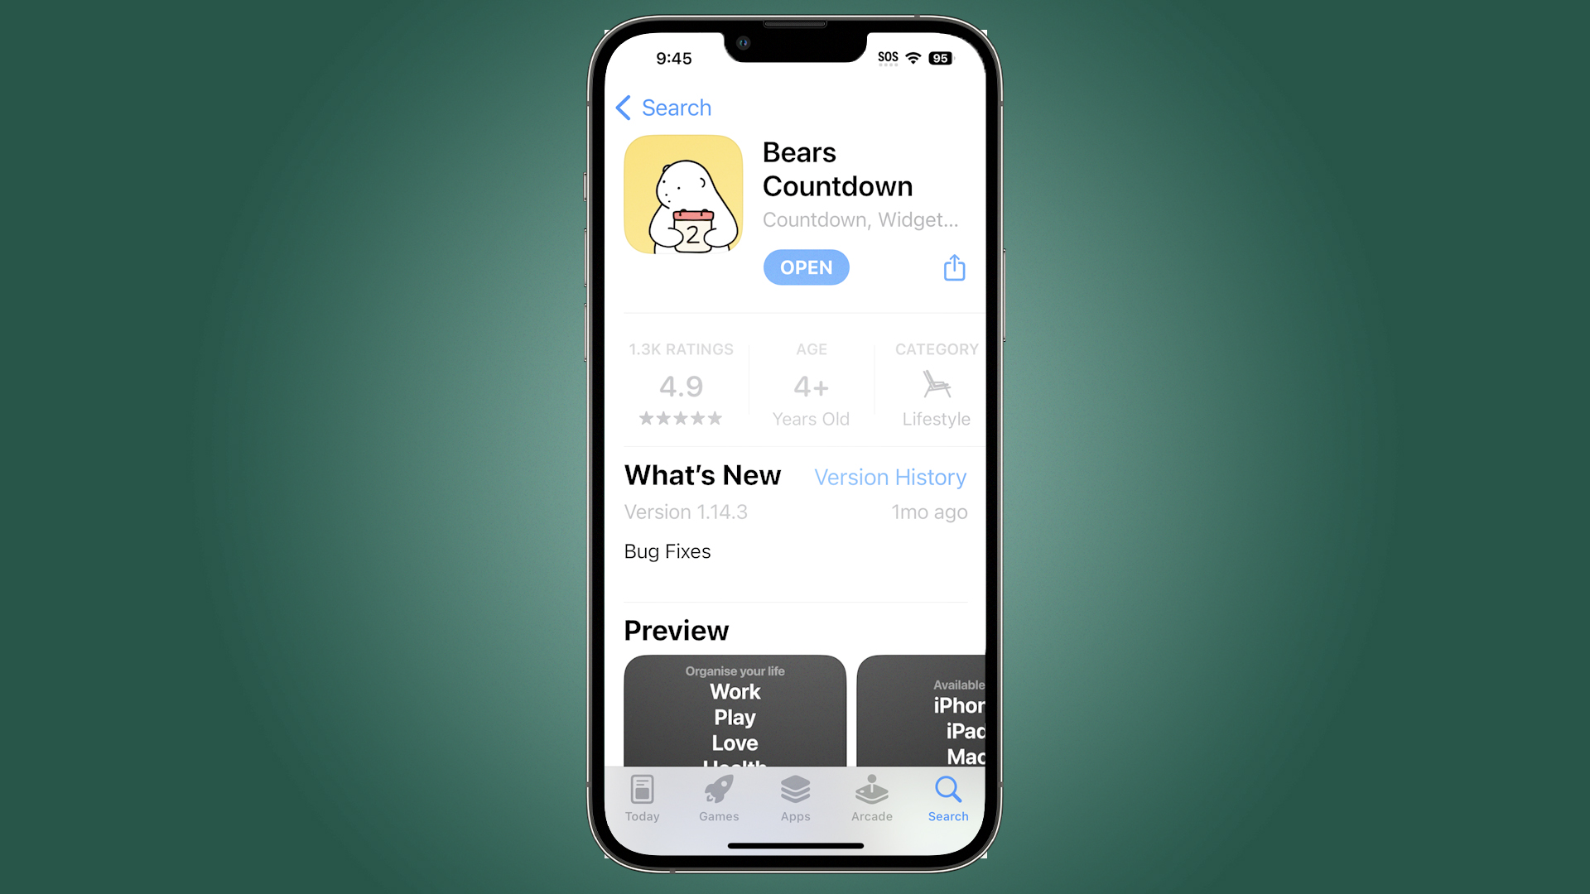Select the Arcade tab in App Store

(870, 797)
